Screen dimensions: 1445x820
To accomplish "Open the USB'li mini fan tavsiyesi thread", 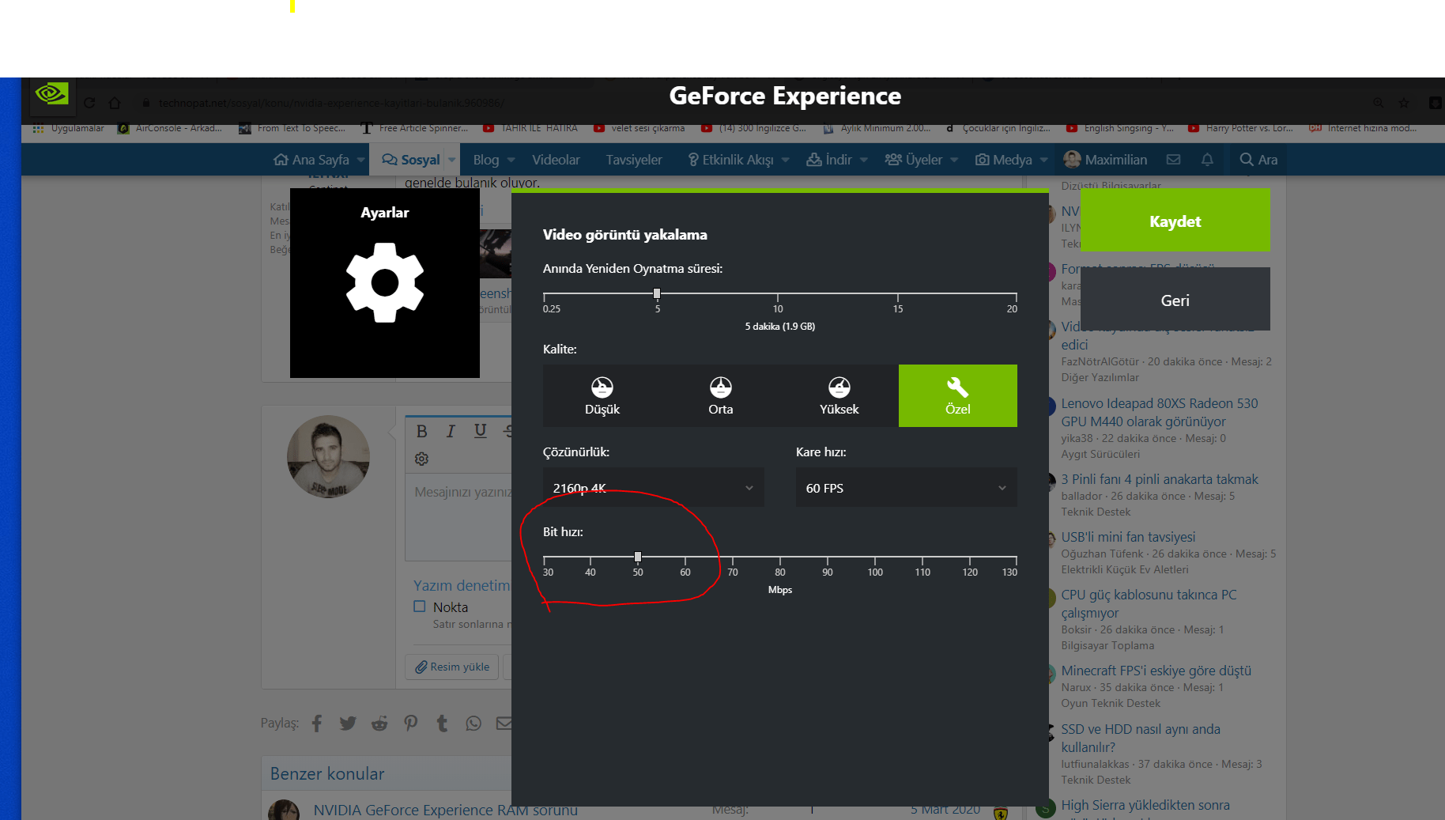I will pos(1128,537).
